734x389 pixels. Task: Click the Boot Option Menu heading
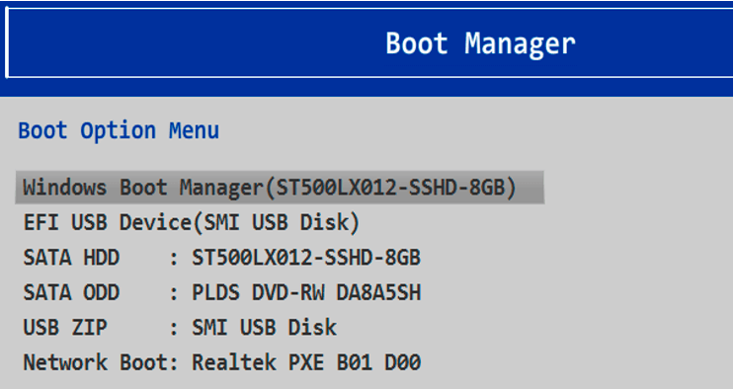point(119,130)
